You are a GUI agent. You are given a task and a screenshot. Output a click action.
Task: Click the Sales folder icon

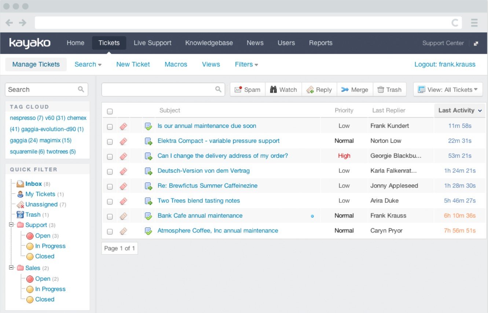21,268
